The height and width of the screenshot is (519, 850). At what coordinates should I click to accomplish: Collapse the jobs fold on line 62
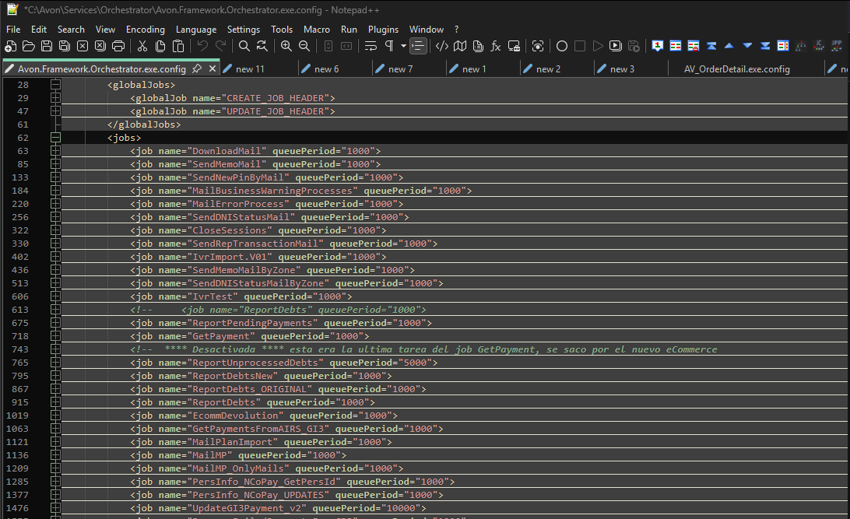coord(55,138)
